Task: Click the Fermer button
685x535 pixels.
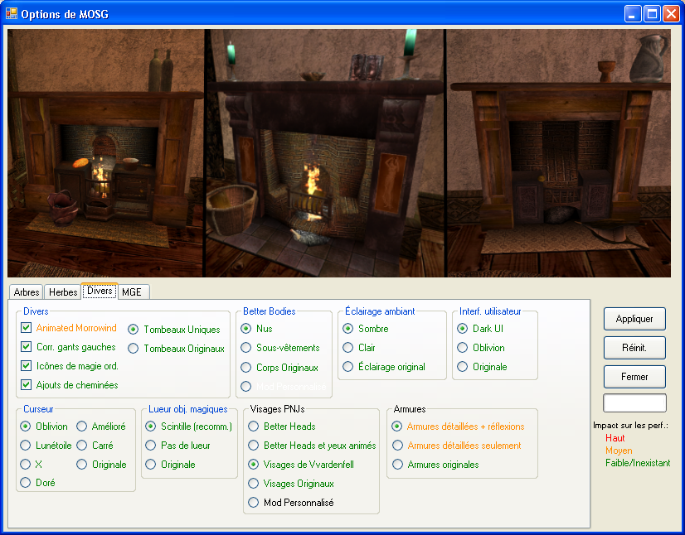Action: pyautogui.click(x=634, y=376)
